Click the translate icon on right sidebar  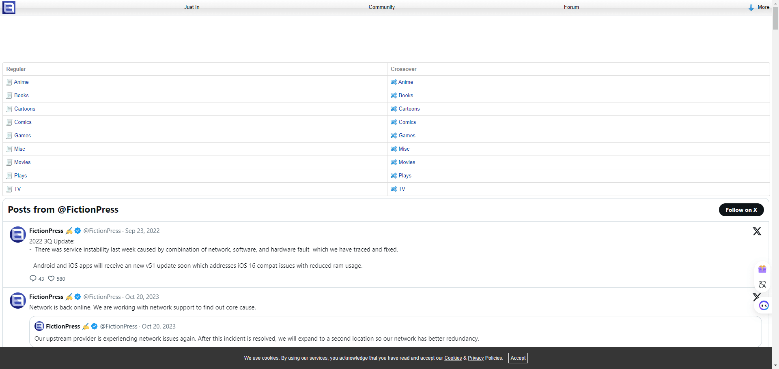762,284
